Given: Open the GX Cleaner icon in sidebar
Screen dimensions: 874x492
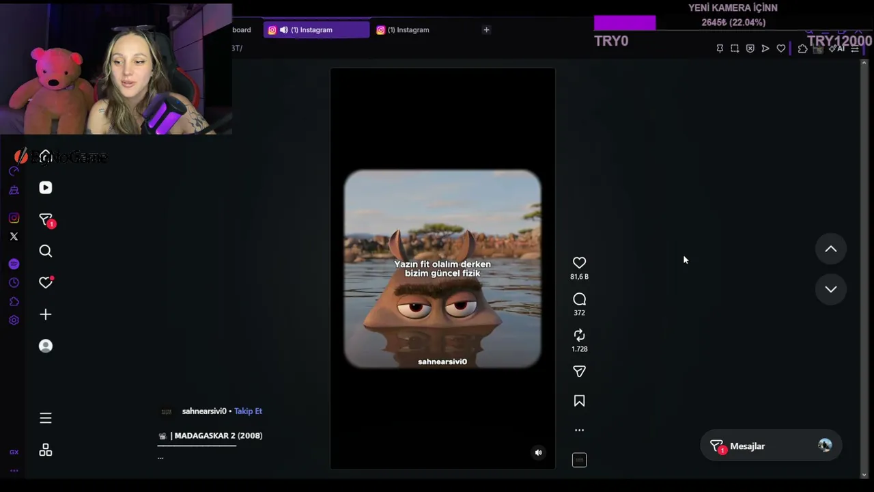Looking at the screenshot, I should coord(14,190).
